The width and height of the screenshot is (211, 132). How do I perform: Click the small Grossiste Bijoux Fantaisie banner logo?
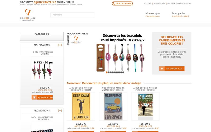pyautogui.click(x=77, y=39)
